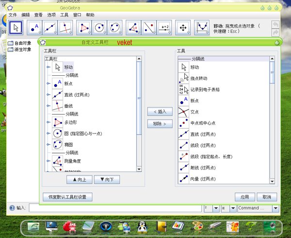Expand the 多边形 tree node
The width and height of the screenshot is (291, 238).
pyautogui.click(x=48, y=122)
